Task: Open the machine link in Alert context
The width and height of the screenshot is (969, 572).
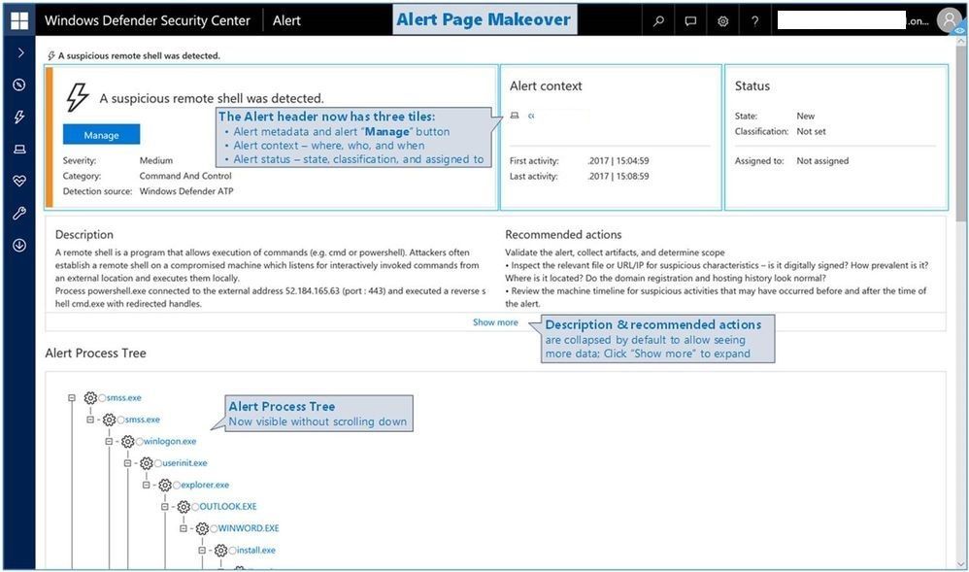Action: pyautogui.click(x=531, y=116)
